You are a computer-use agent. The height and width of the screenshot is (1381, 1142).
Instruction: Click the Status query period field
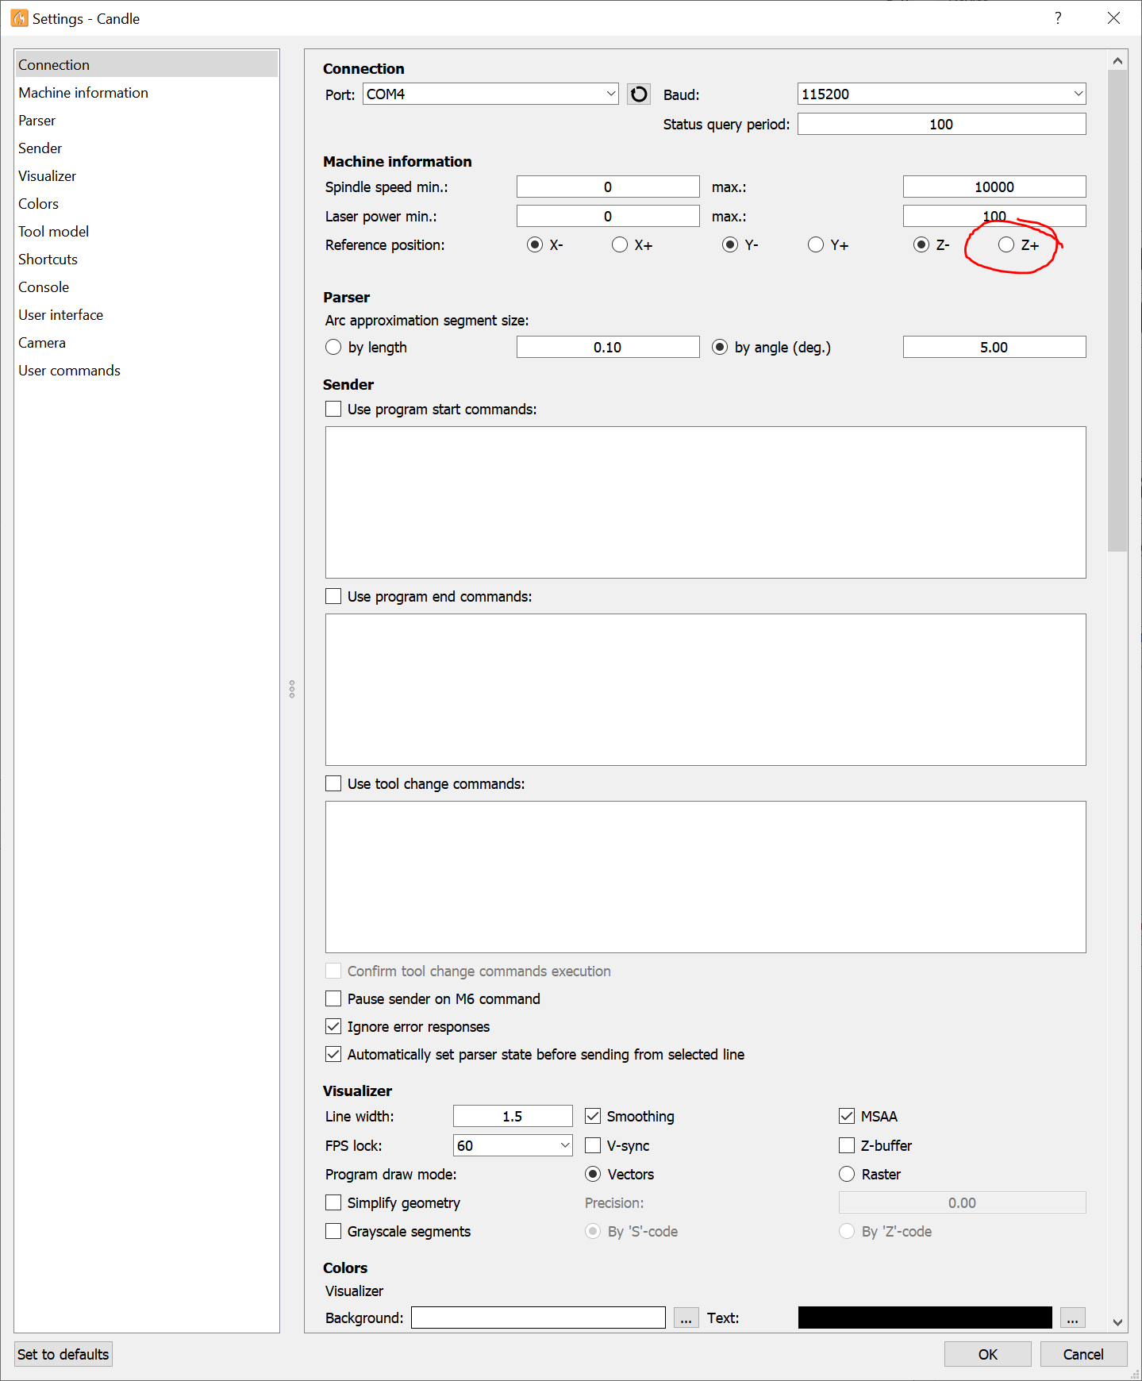click(x=941, y=125)
